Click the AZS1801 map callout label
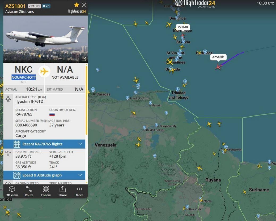The image size is (276, 221). (x=218, y=57)
